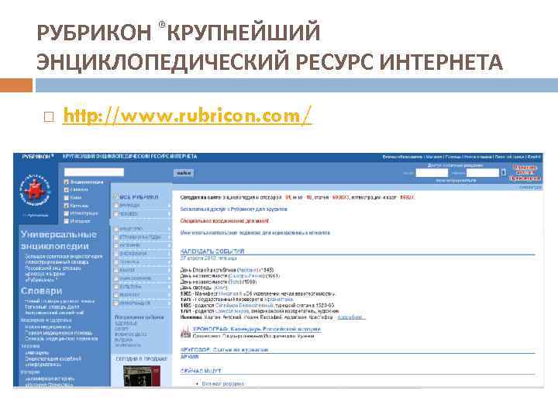Viewport: 558px width, 419px height.
Task: Open the blue free-access Rubricon link
Action: click(233, 209)
